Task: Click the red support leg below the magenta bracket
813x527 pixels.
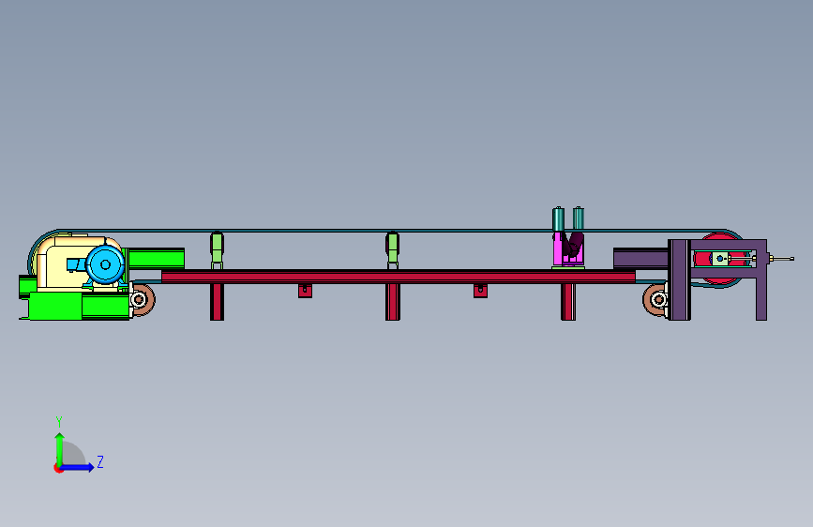Action: (568, 302)
